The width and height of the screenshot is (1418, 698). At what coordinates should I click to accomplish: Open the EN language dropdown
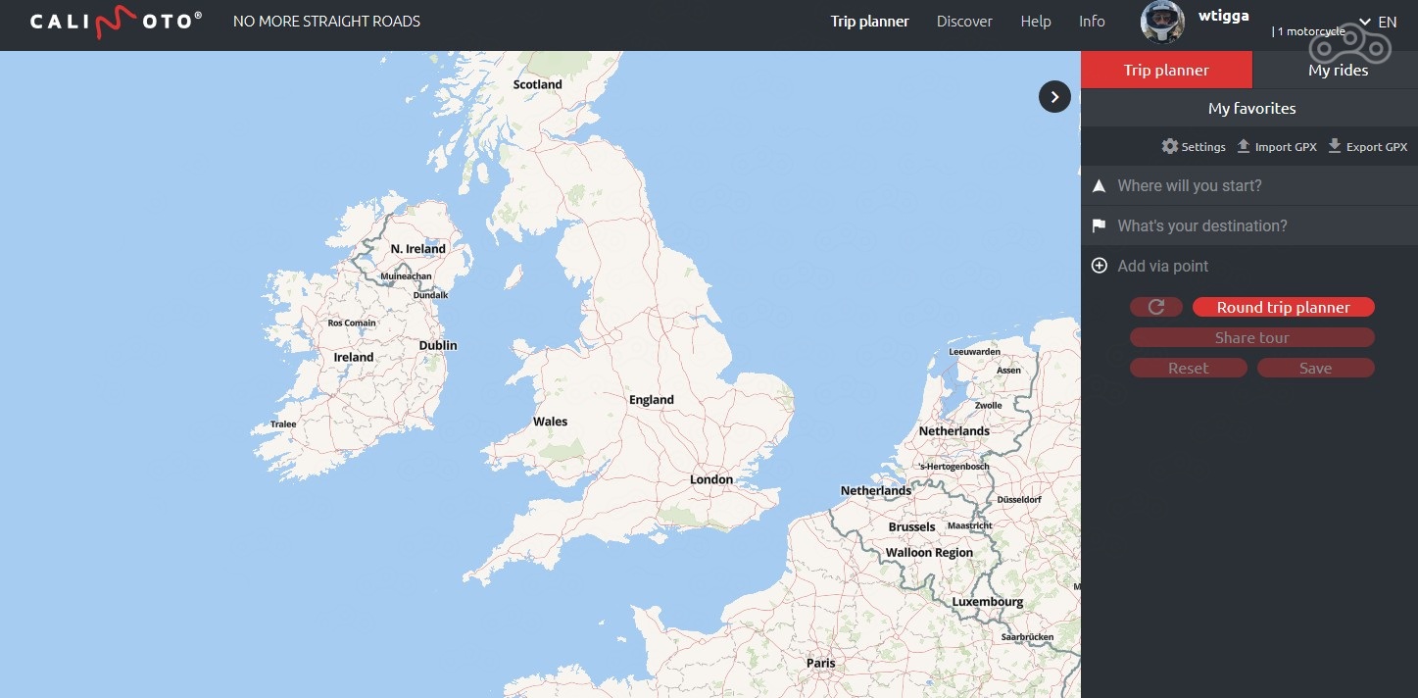[1378, 22]
